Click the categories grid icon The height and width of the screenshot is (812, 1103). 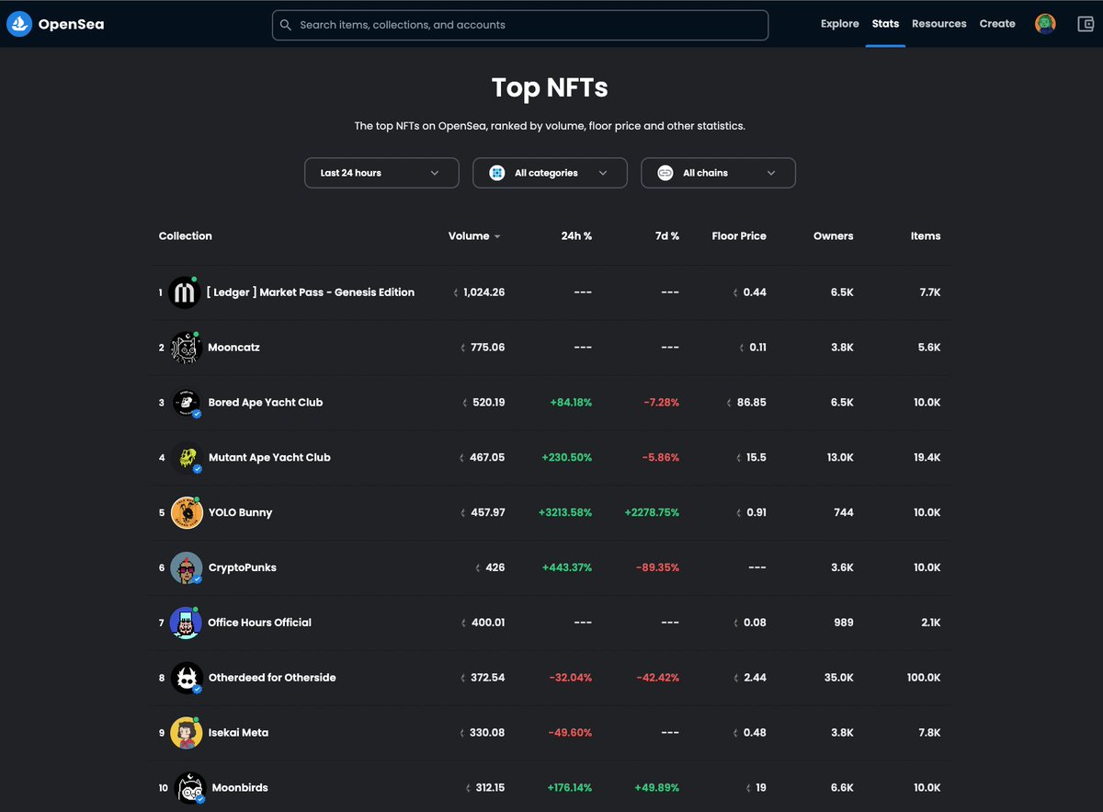pyautogui.click(x=497, y=173)
